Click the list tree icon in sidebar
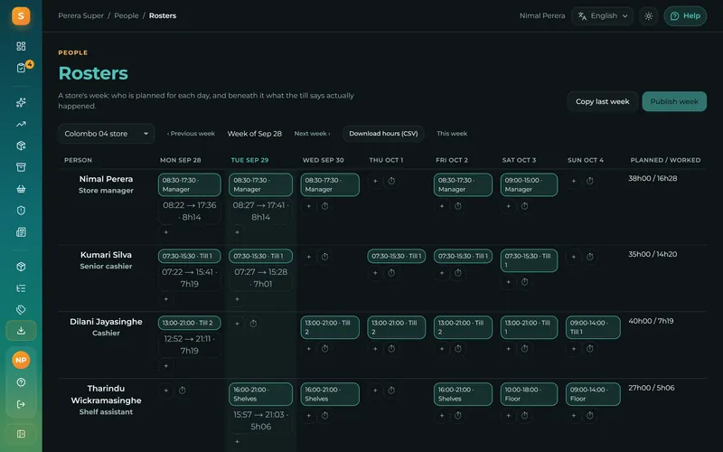Image resolution: width=723 pixels, height=452 pixels. tap(21, 288)
